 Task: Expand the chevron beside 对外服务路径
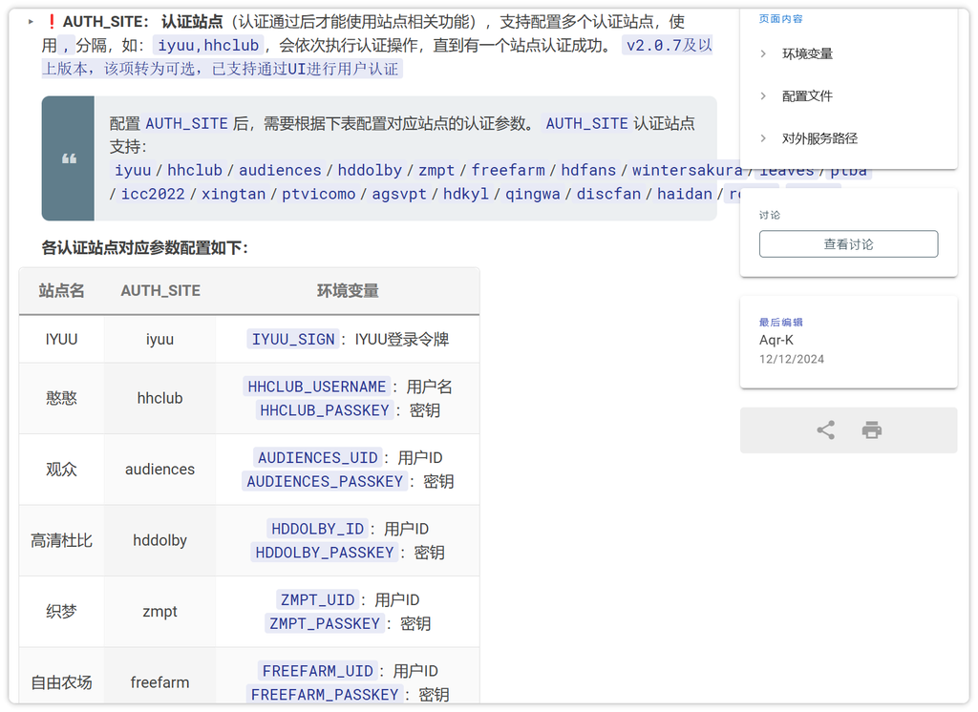(763, 138)
